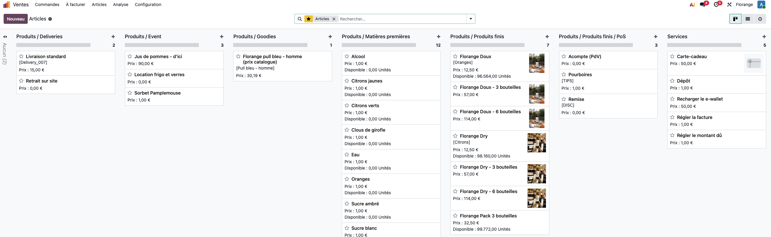Image resolution: width=771 pixels, height=237 pixels.
Task: Favorite the Alcool product
Action: (x=347, y=56)
